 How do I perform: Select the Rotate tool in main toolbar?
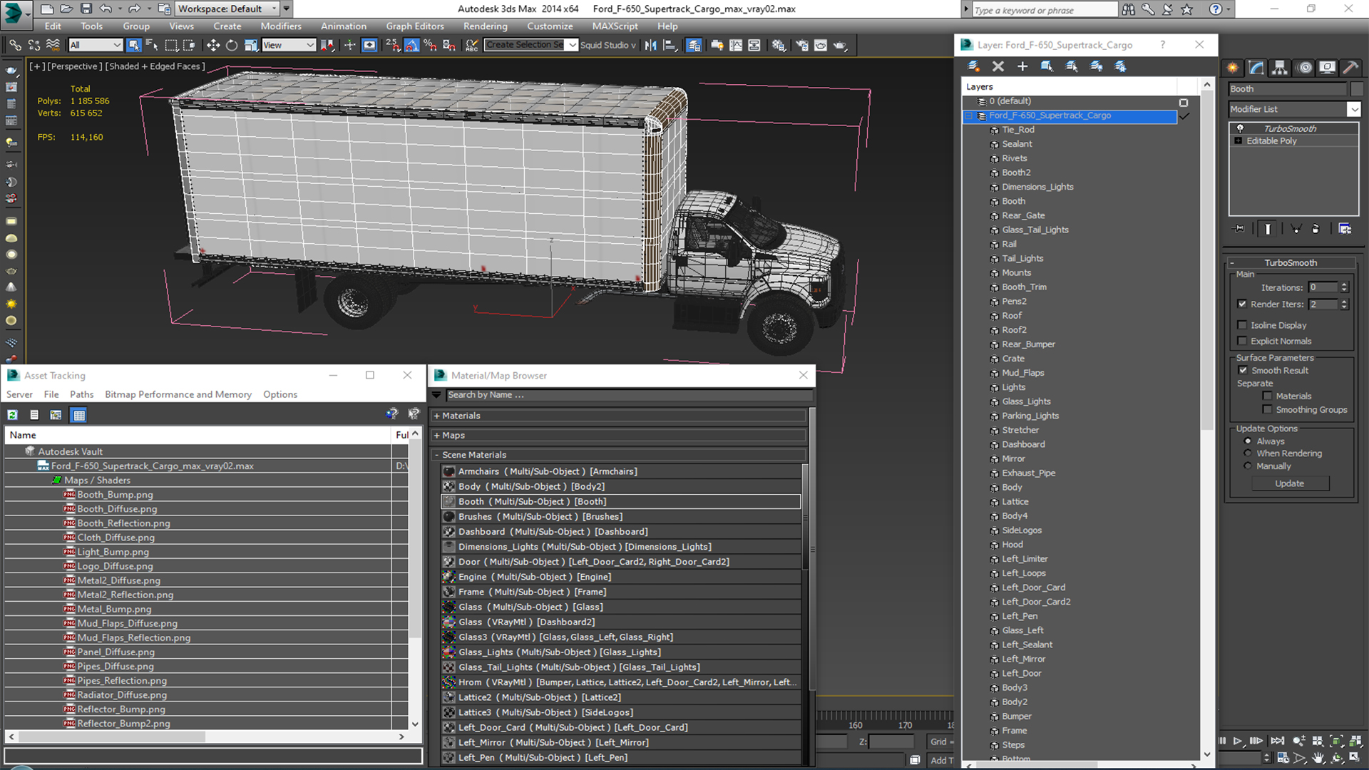point(232,45)
